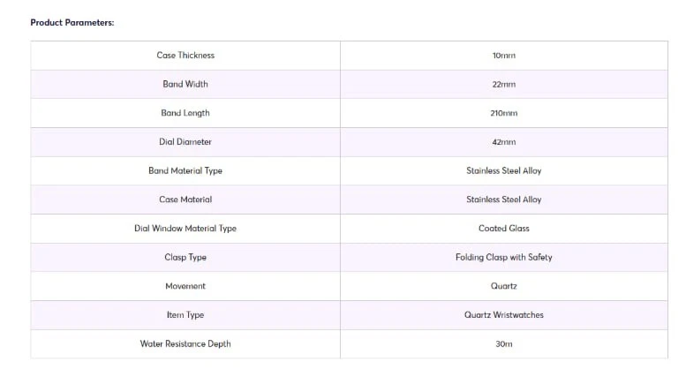Select the Band Length label
Viewport: 686px width, 392px height.
(185, 113)
